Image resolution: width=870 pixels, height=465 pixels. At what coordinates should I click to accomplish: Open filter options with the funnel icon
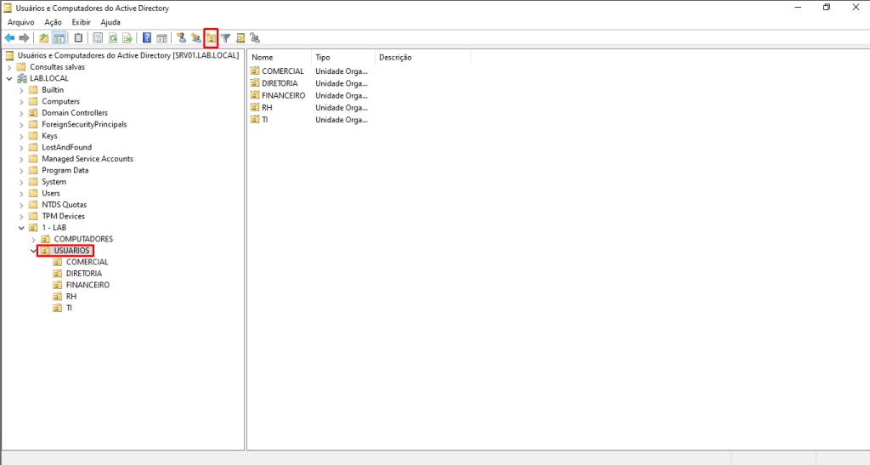(226, 37)
